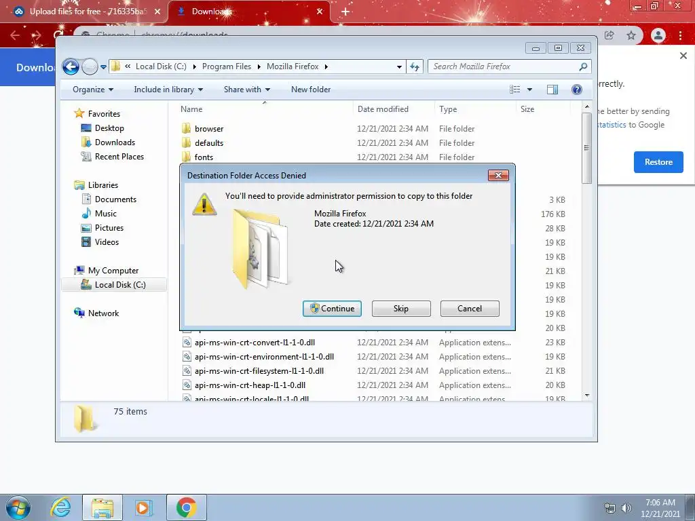
Task: Close the Downloads tab in Chrome
Action: coord(320,12)
